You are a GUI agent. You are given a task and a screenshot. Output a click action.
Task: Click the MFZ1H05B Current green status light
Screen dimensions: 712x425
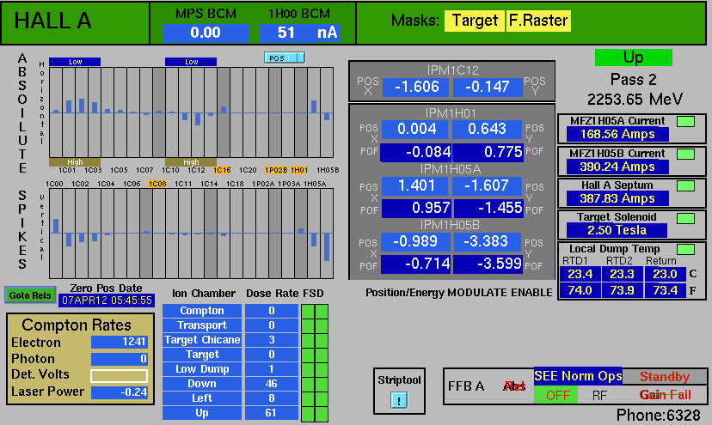click(685, 154)
